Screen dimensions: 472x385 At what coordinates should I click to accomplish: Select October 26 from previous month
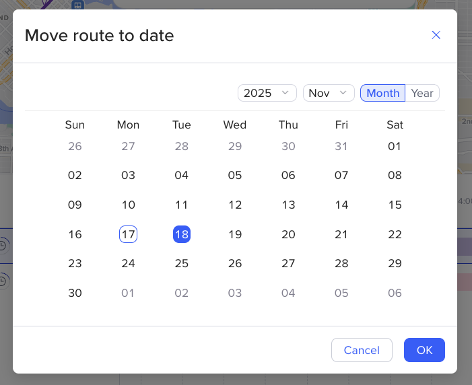(x=75, y=146)
